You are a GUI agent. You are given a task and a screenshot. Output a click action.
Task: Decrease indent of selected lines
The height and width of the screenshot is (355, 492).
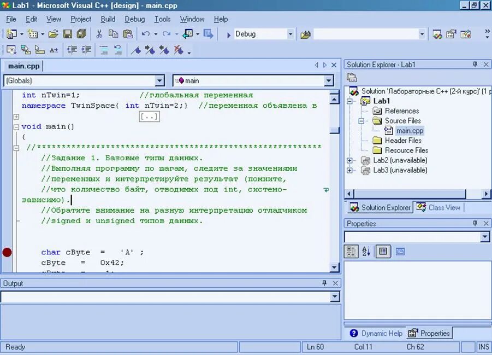tap(72, 50)
